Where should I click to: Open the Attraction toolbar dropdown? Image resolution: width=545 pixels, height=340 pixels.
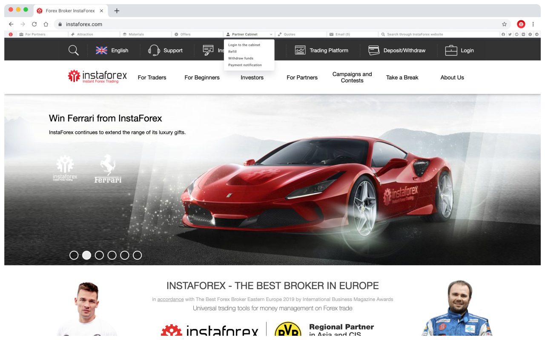click(x=94, y=34)
